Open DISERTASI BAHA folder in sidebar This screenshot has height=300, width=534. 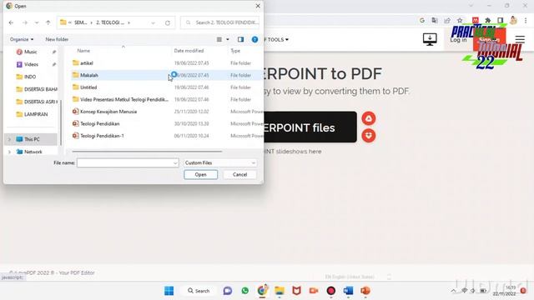[x=37, y=89]
